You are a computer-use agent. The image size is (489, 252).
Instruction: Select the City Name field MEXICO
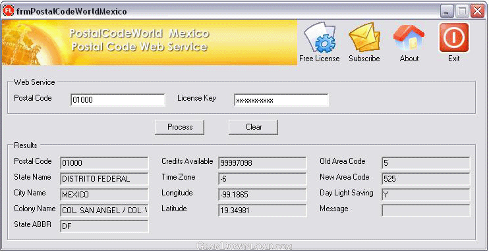pos(105,195)
